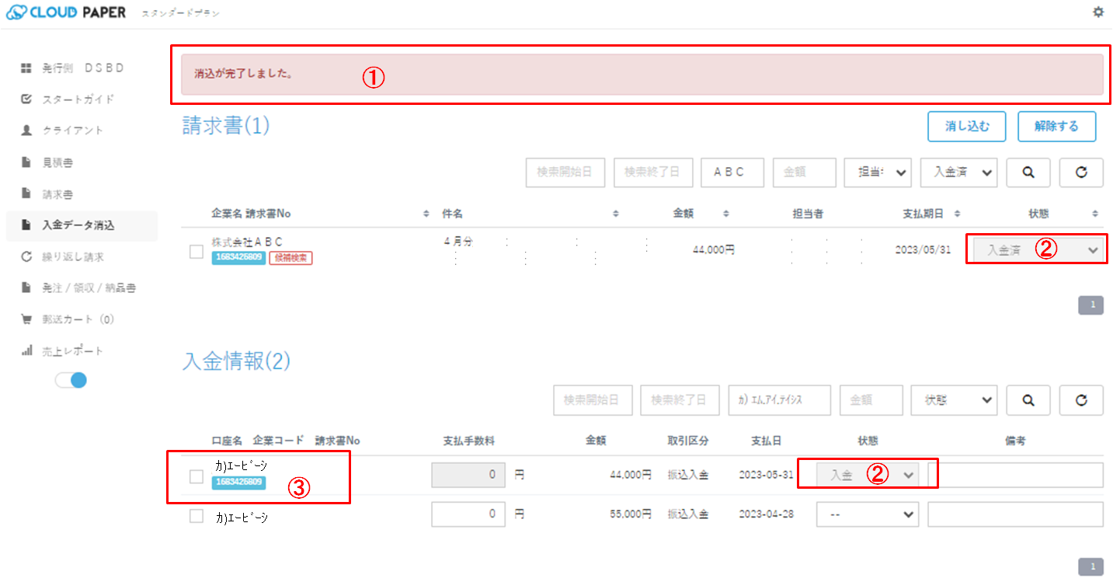Sort by 支払期日 column arrows
This screenshot has width=1113, height=582.
coord(957,214)
